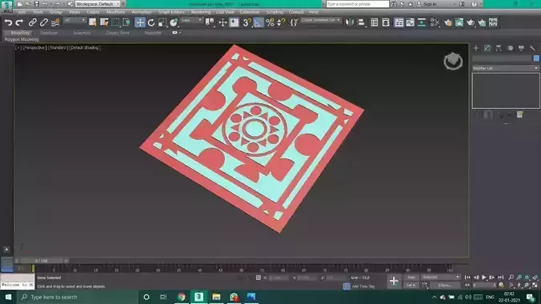This screenshot has width=541, height=304.
Task: Choose the Select Object tool
Action: click(x=93, y=22)
